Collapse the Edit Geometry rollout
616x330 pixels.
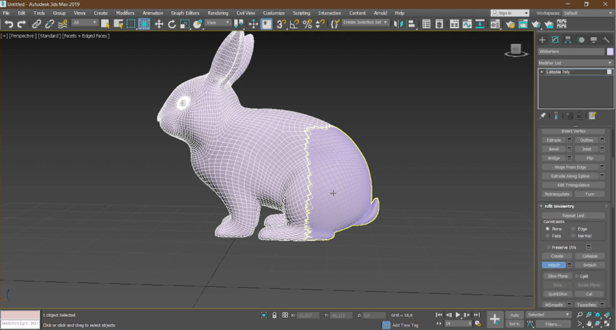[541, 206]
